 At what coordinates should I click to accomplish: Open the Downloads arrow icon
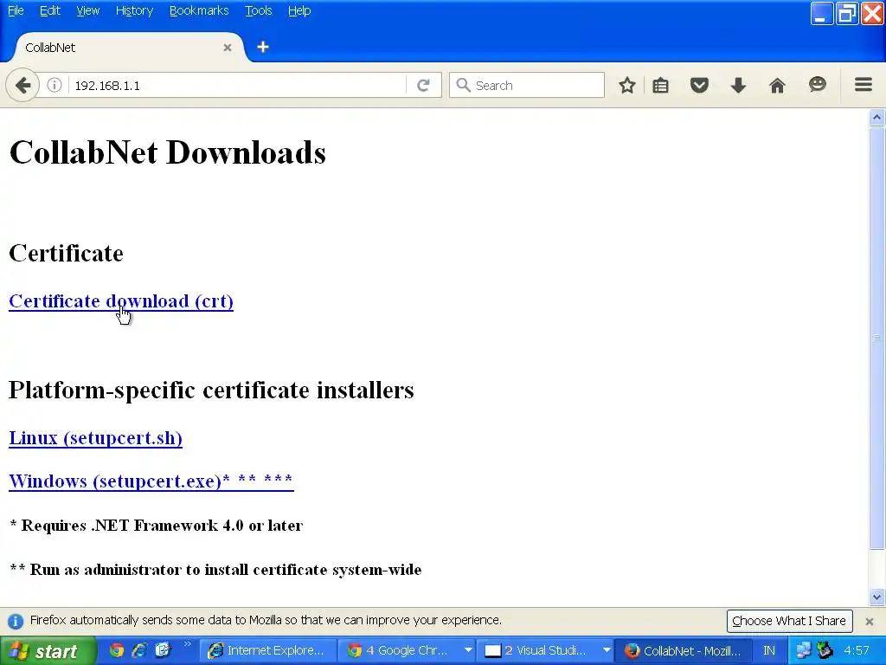tap(738, 86)
